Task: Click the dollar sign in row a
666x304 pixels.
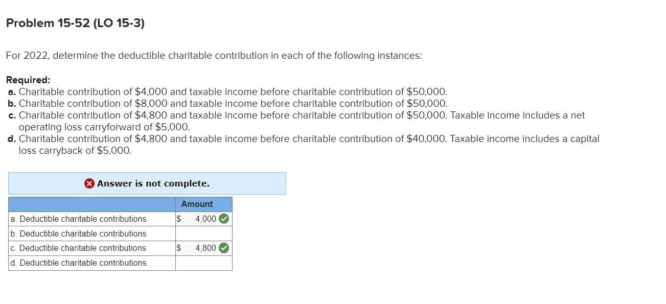Action: [x=178, y=219]
